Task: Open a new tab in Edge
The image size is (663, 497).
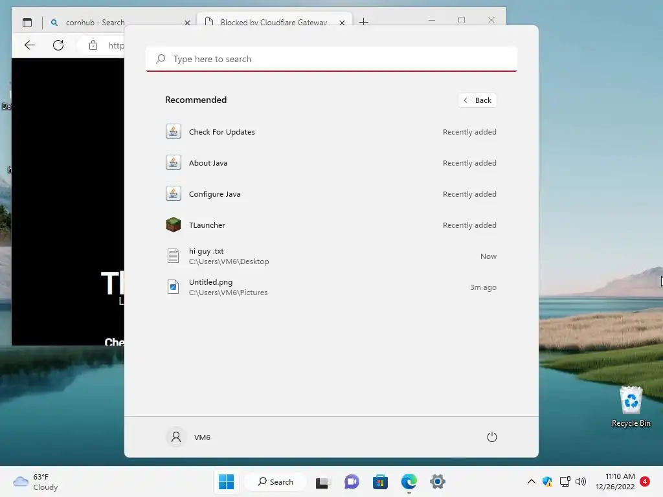Action: point(364,22)
